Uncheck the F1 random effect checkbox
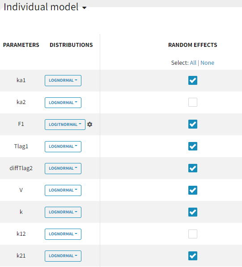The image size is (242, 267). (x=193, y=124)
